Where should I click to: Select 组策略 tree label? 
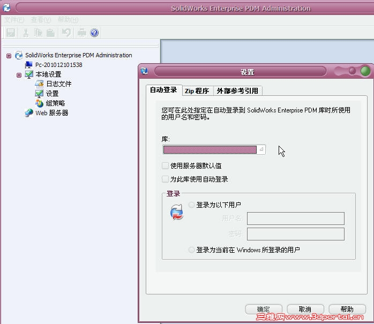coord(55,103)
